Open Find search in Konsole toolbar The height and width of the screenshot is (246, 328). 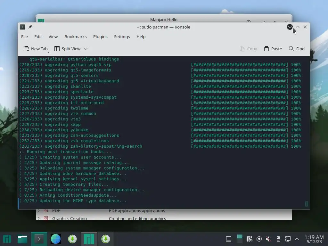click(297, 49)
